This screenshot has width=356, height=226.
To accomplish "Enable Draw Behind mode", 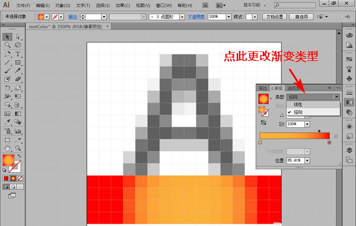I will (13, 187).
